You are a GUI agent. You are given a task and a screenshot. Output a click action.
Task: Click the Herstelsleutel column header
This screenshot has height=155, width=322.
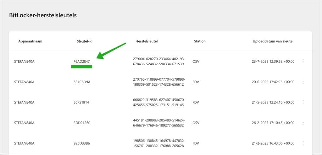point(147,41)
